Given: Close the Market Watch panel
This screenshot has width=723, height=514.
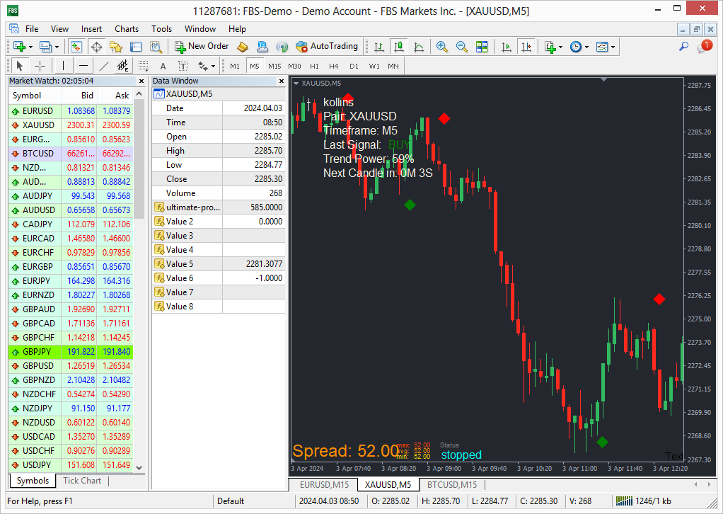Looking at the screenshot, I should click(x=141, y=81).
